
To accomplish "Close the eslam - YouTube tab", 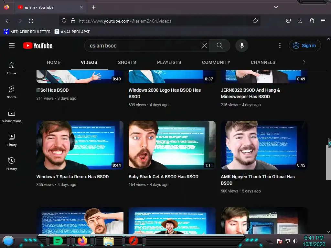I will pyautogui.click(x=81, y=7).
